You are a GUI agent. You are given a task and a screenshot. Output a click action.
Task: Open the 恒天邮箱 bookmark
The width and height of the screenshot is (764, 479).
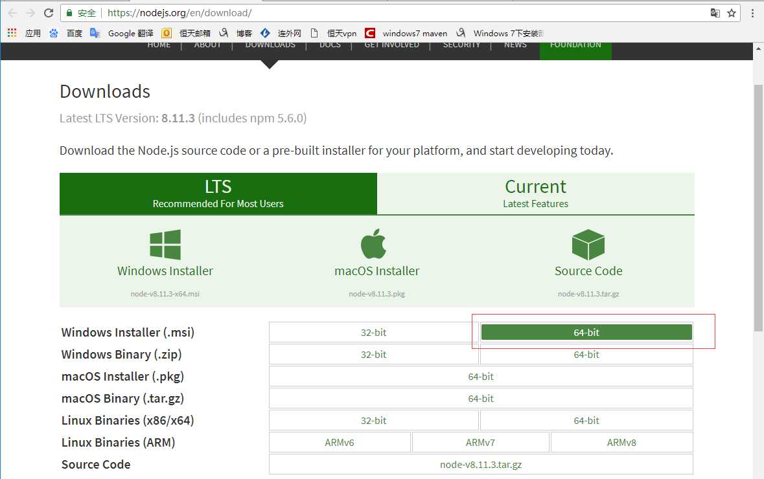(x=186, y=33)
